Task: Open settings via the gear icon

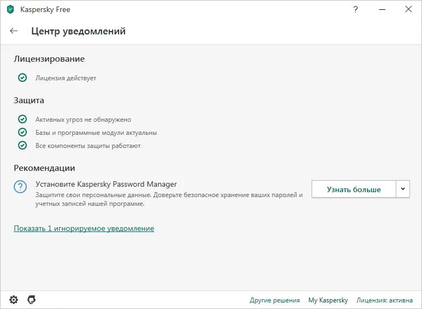Action: tap(14, 300)
